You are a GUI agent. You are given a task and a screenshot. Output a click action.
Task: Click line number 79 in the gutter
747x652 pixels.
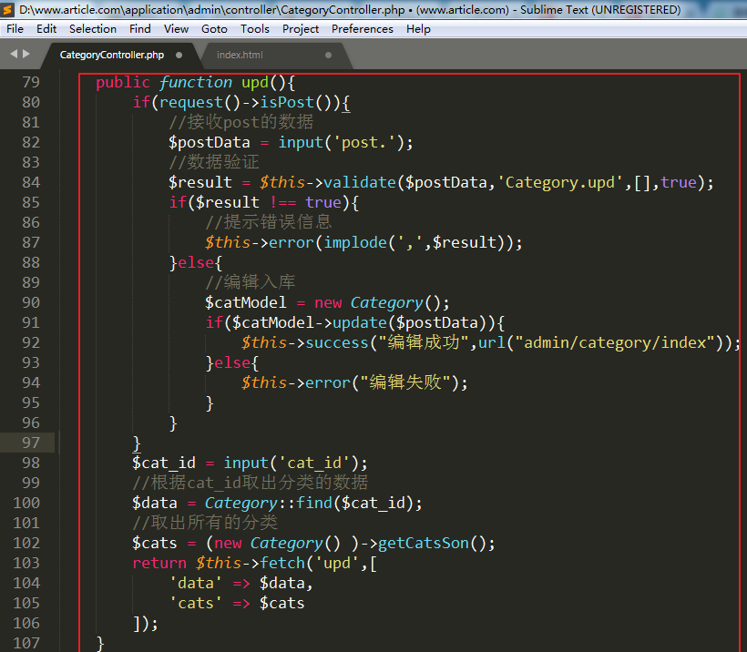(31, 82)
